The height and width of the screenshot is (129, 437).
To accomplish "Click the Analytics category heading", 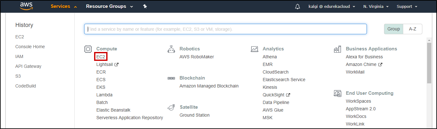I will click(273, 49).
